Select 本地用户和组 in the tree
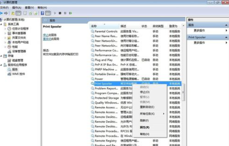This screenshot has width=229, height=146. click(20, 42)
